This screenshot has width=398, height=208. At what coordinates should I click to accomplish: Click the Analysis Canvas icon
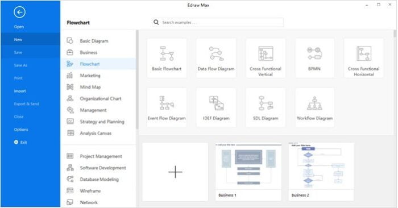[71, 133]
